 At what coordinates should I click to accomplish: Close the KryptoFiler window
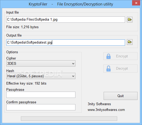coord(136,3)
